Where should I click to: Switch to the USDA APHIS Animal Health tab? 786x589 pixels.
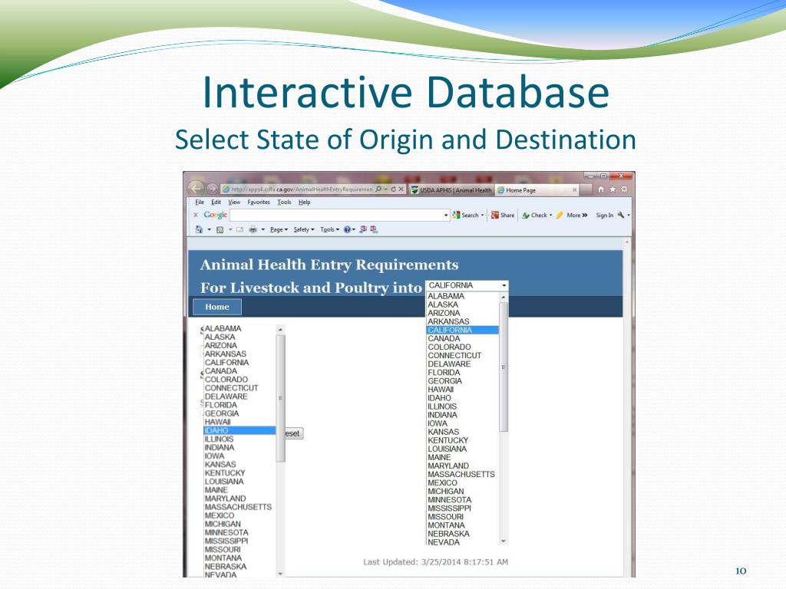click(x=451, y=190)
